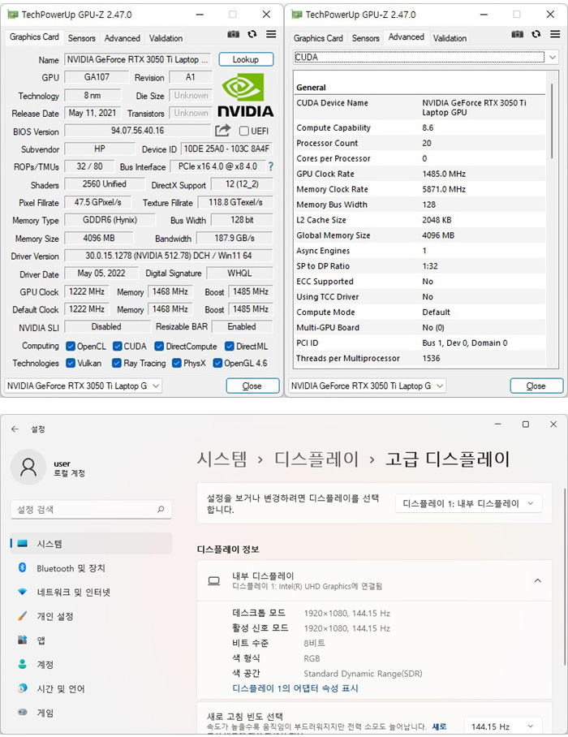Click the Lookup button
The height and width of the screenshot is (737, 568).
[x=246, y=59]
